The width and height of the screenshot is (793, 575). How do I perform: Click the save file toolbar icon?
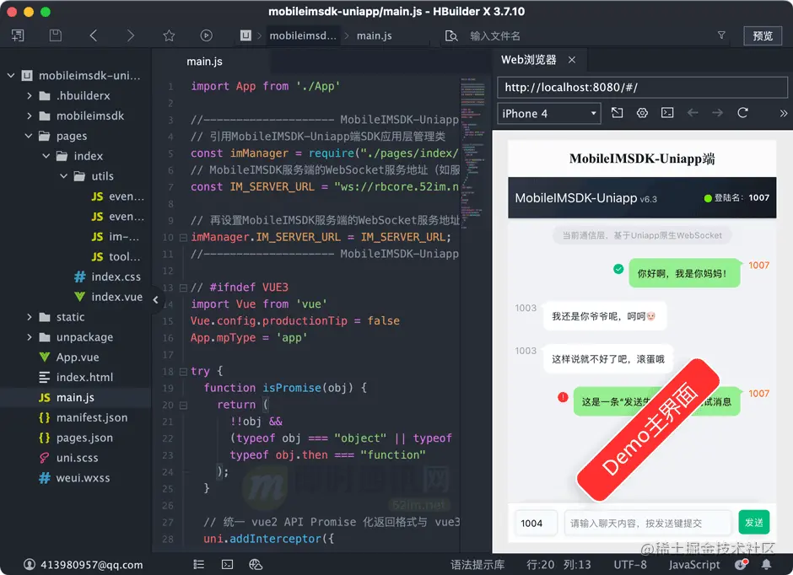(x=56, y=35)
